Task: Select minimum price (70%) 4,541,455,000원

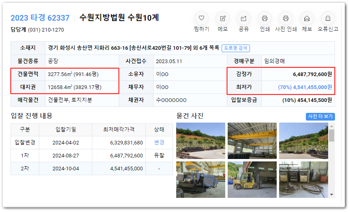Action: [x=305, y=87]
